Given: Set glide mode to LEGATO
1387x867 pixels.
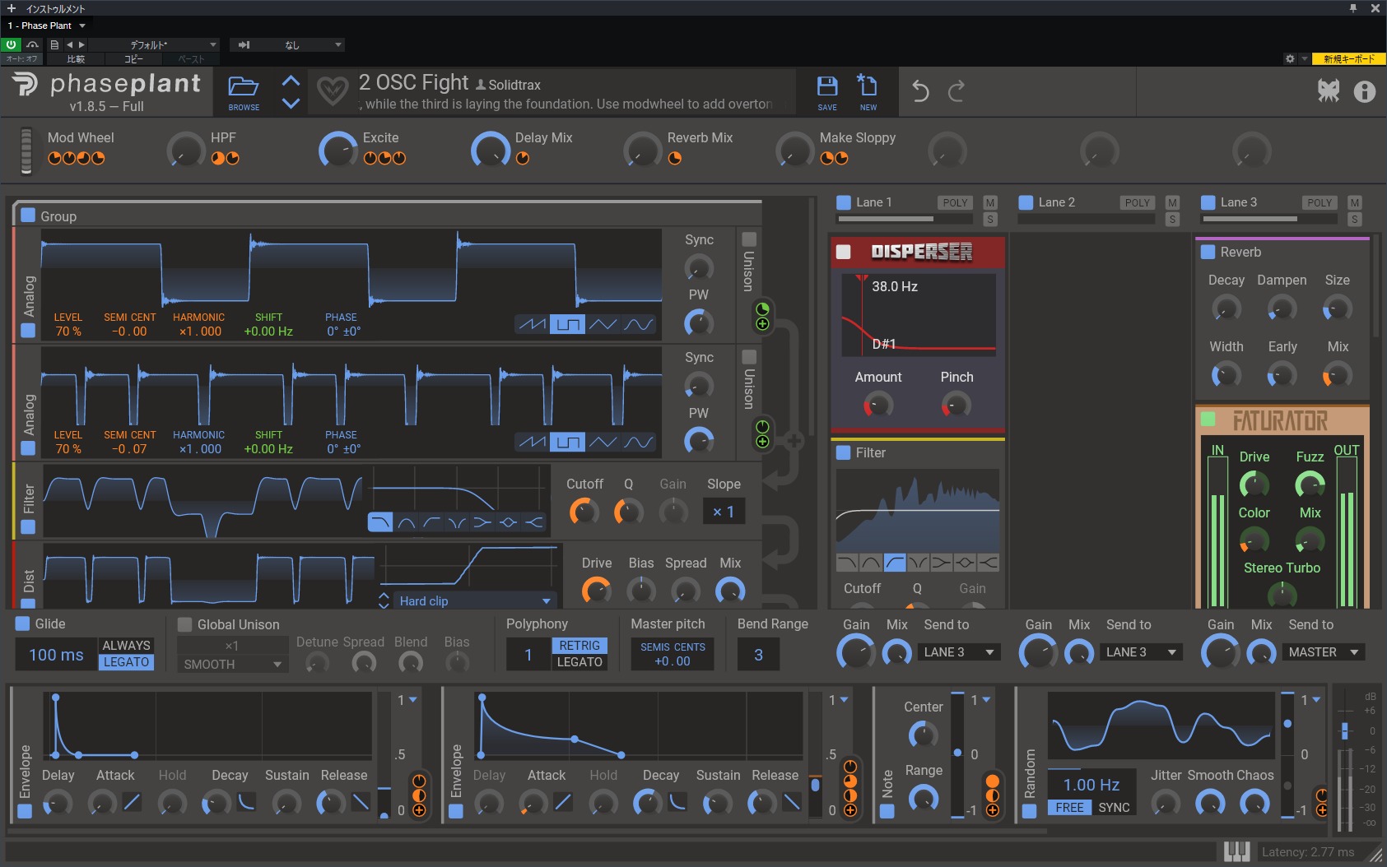Looking at the screenshot, I should coord(126,662).
